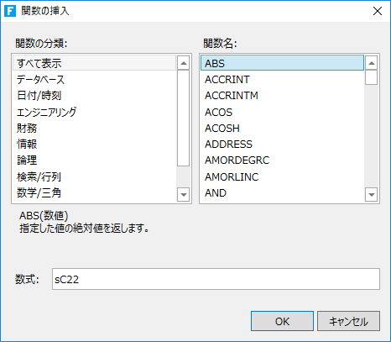Viewport: 391px width, 342px height.
Task: Click category list scroll up arrow
Action: (184, 63)
